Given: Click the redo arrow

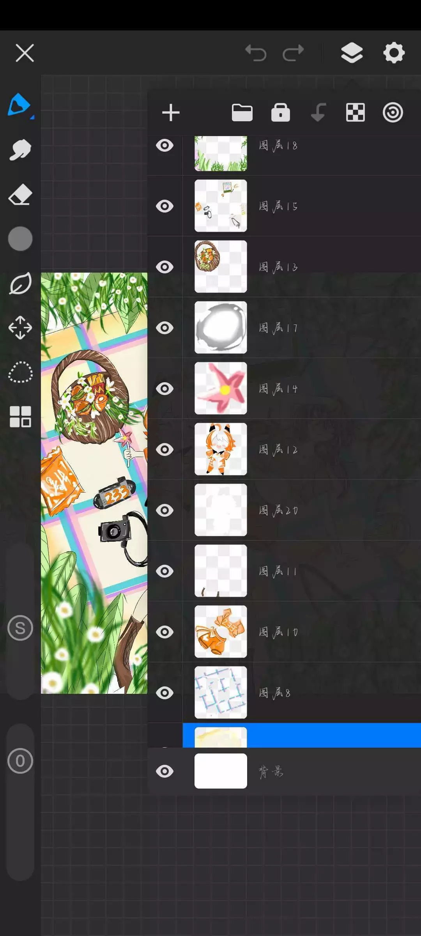Looking at the screenshot, I should [x=293, y=53].
